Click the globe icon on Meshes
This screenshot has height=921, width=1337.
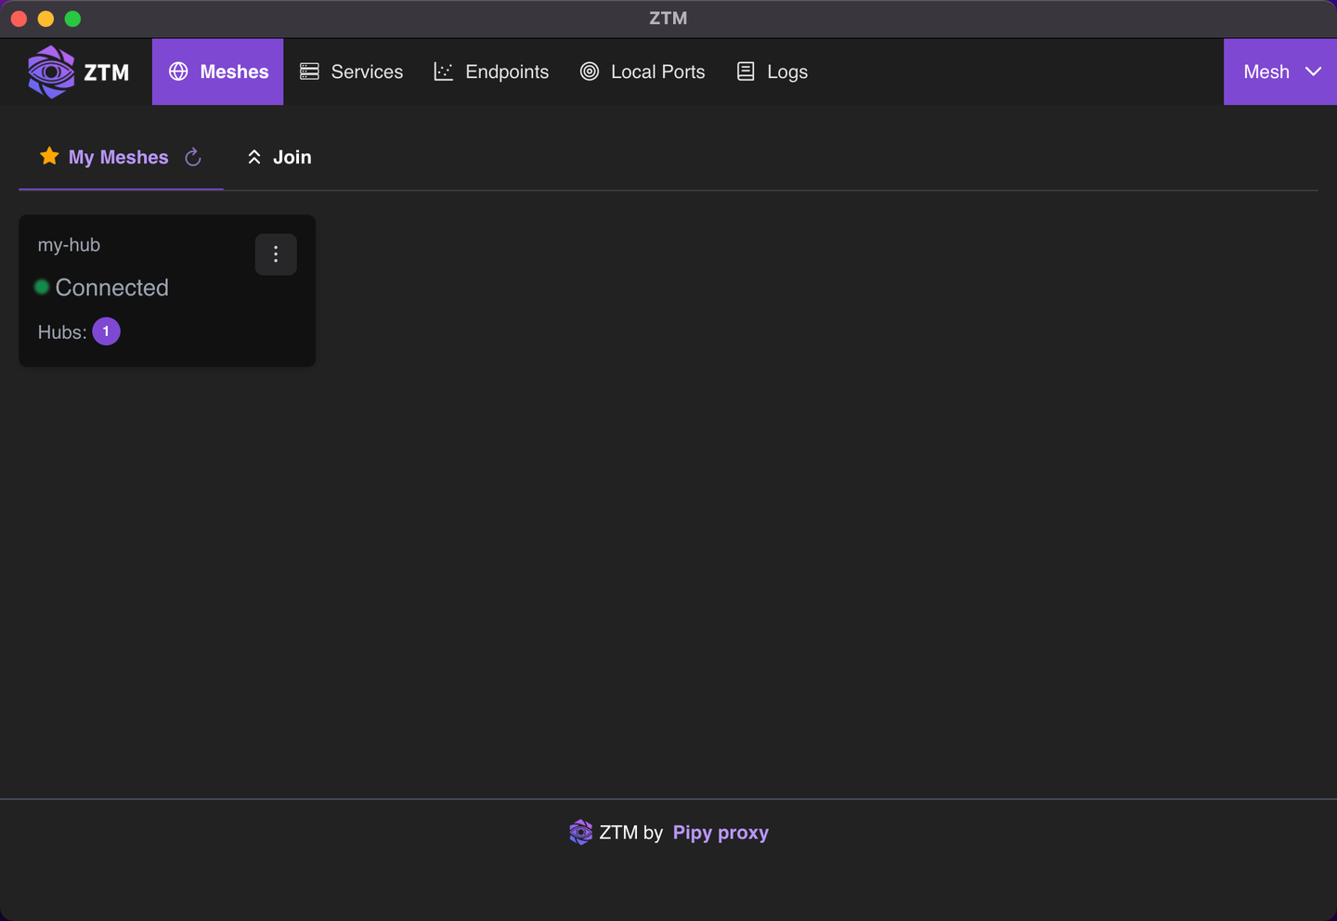178,71
